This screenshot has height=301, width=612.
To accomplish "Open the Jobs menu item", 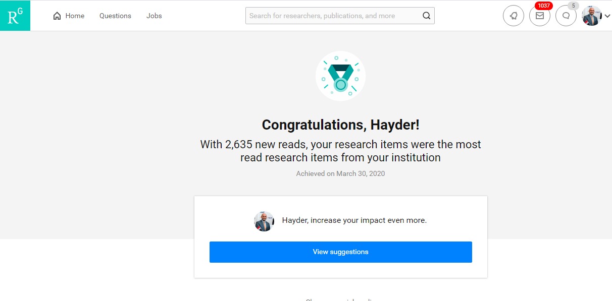I will pyautogui.click(x=154, y=16).
